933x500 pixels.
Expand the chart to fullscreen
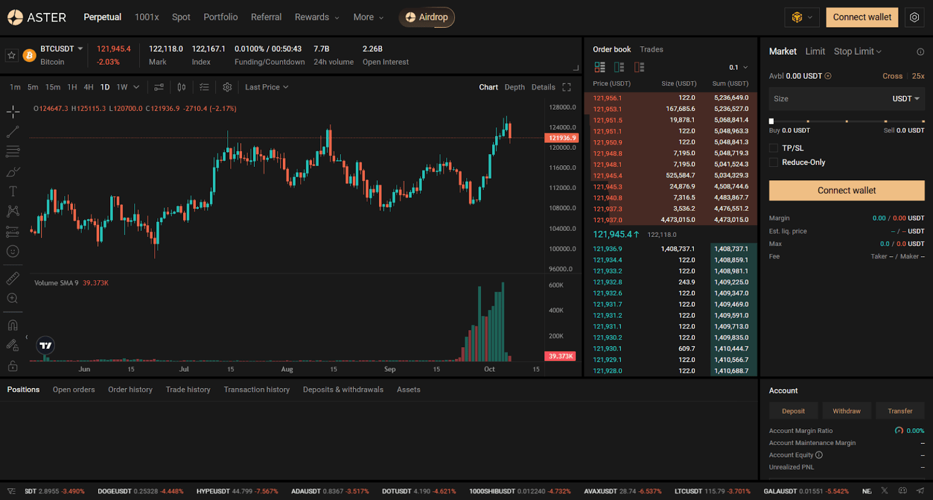566,87
